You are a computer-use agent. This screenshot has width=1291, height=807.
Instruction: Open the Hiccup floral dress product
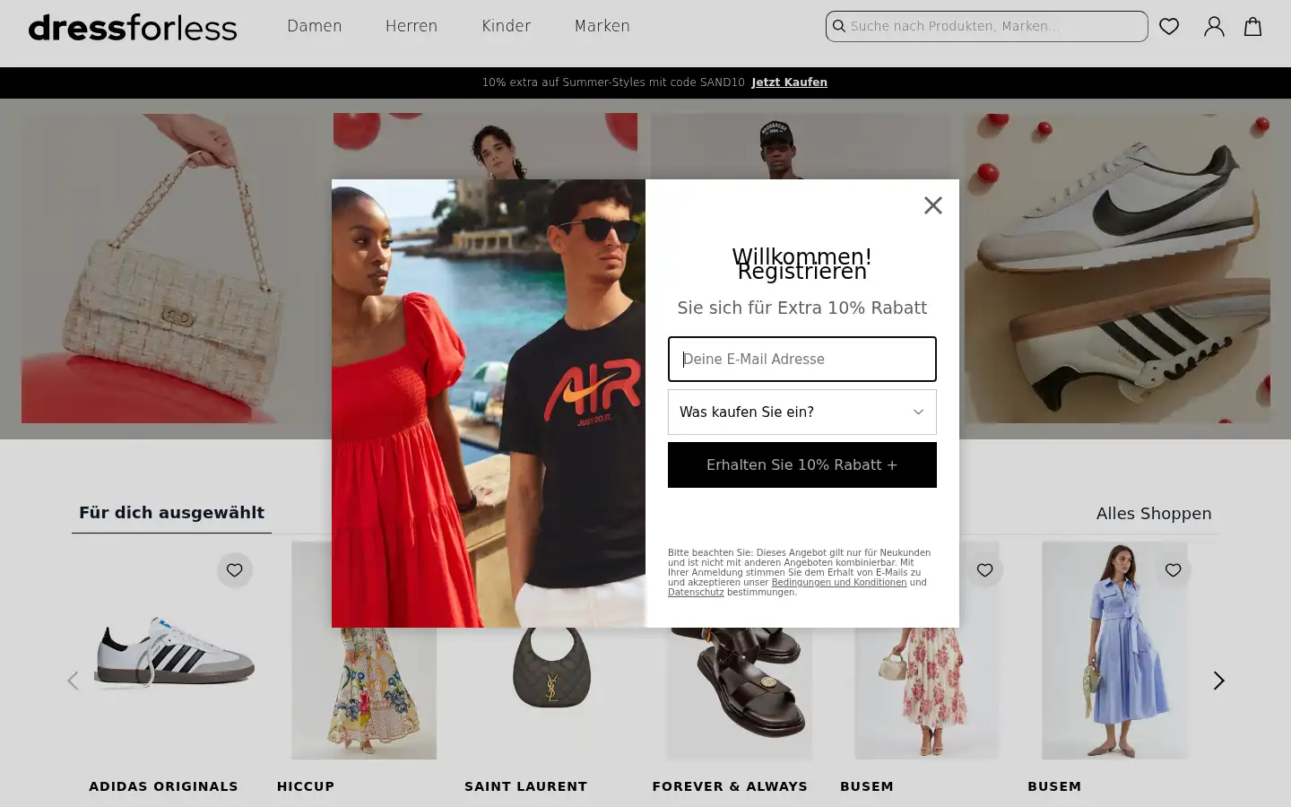point(364,692)
